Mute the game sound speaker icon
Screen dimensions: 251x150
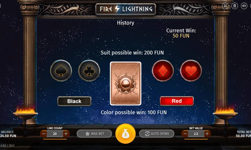244,6
